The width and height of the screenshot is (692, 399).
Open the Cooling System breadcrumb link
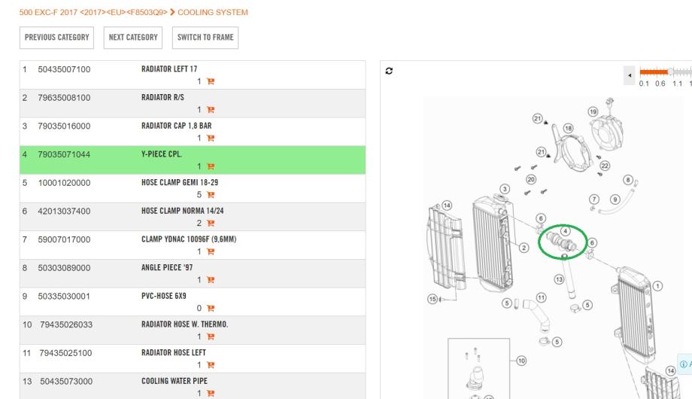click(x=212, y=12)
